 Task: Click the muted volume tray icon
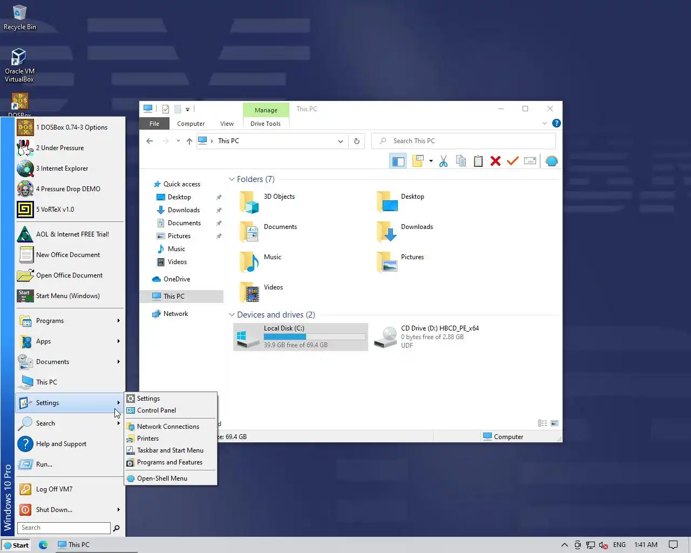point(603,545)
